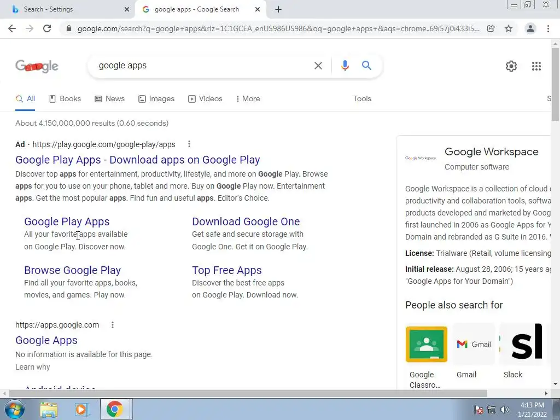The image size is (560, 420).
Task: Click the About 4,150,000,000 results text
Action: (x=92, y=123)
